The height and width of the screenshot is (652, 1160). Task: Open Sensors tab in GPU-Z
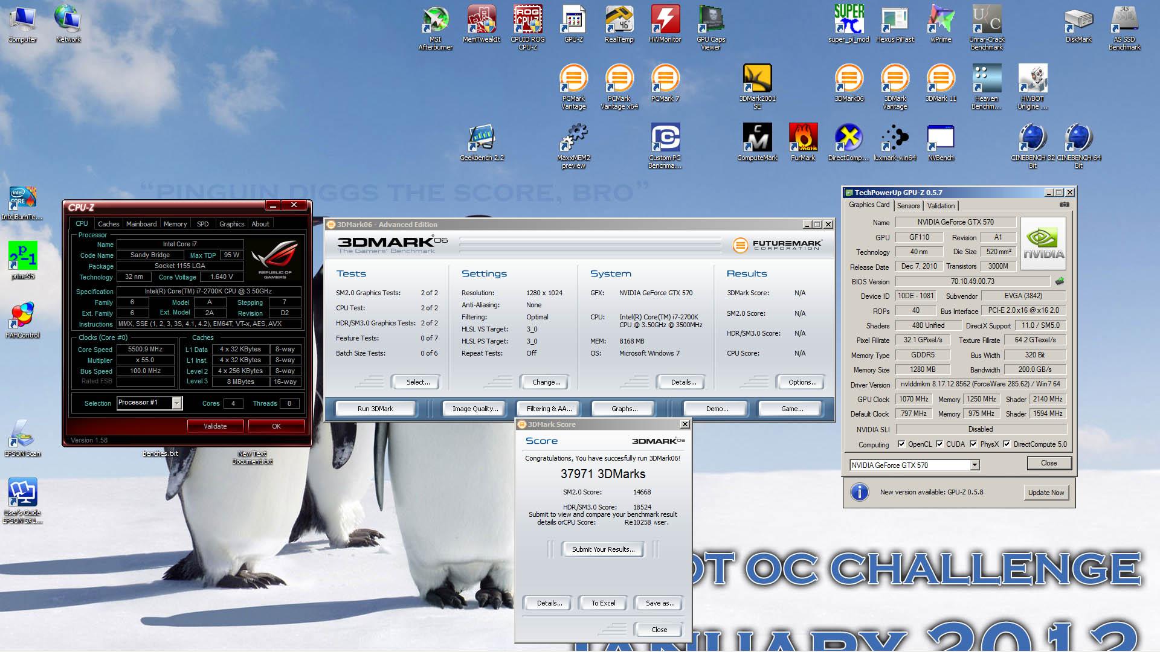coord(908,206)
